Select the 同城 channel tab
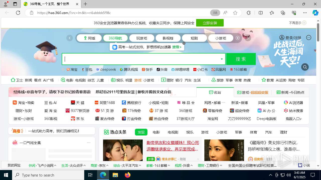 [89, 38]
